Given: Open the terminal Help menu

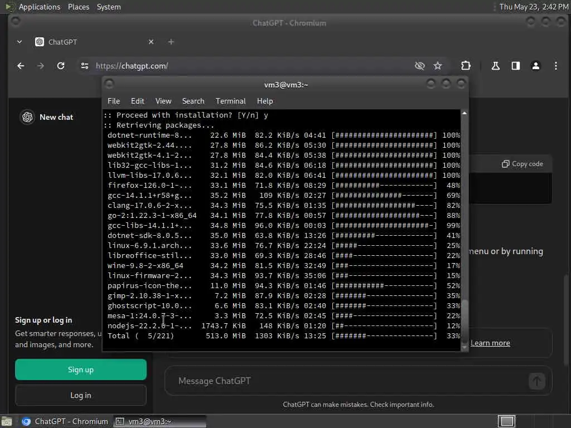Looking at the screenshot, I should (265, 101).
